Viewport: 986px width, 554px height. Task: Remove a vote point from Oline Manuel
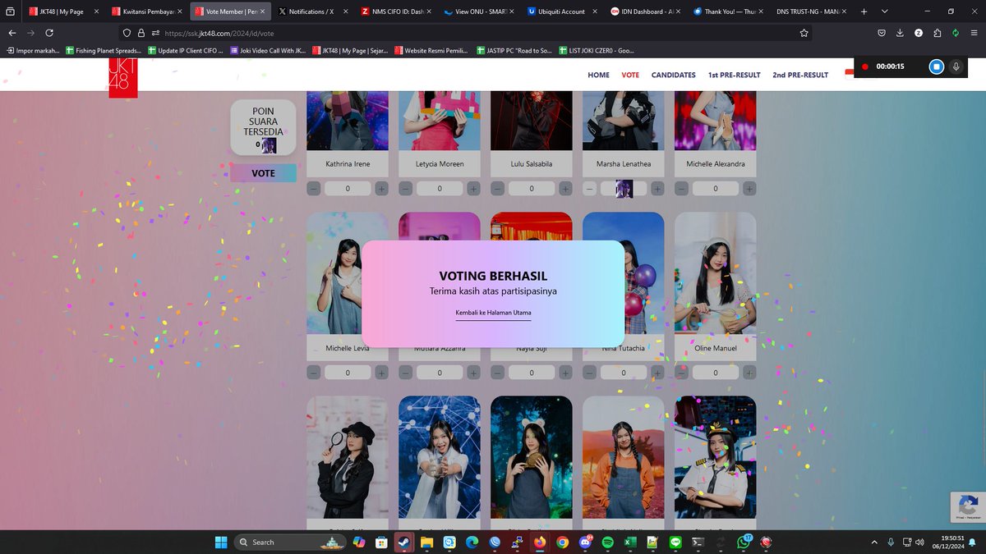pyautogui.click(x=682, y=373)
